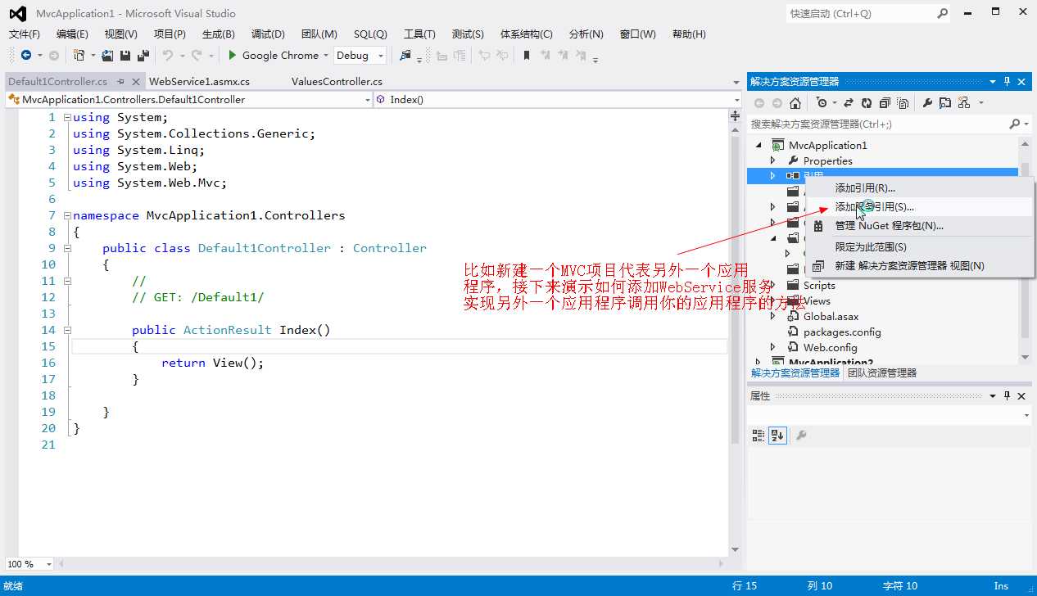Collapse the class outlining block on line 9
Viewport: 1037px width, 596px height.
pyautogui.click(x=67, y=248)
